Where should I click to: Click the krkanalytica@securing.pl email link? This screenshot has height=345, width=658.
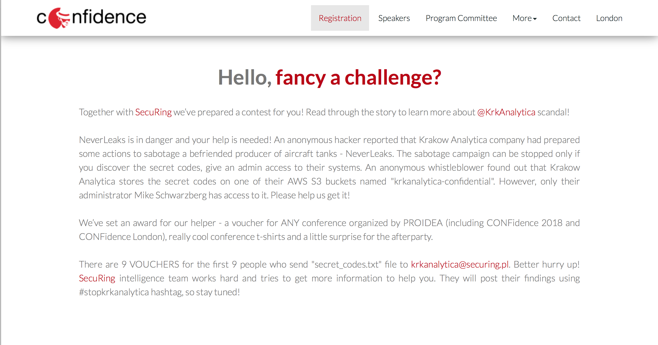click(x=460, y=265)
